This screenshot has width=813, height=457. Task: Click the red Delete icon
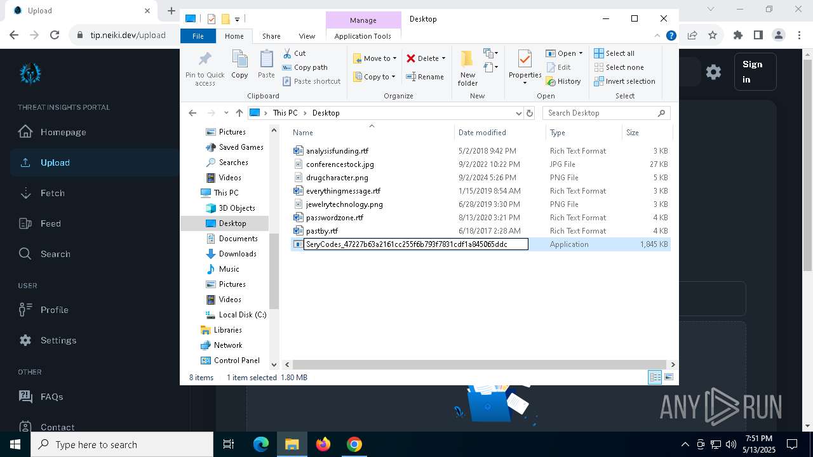(x=411, y=58)
